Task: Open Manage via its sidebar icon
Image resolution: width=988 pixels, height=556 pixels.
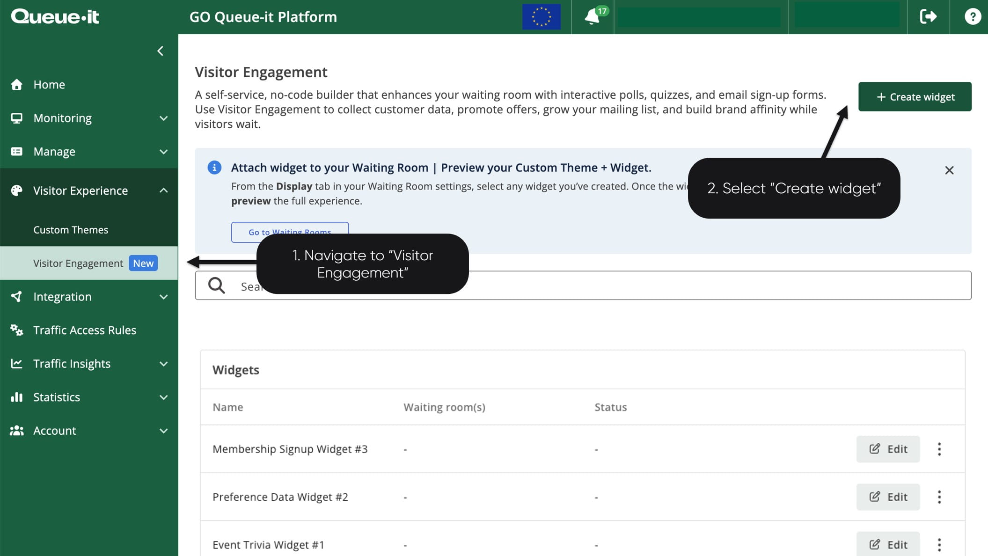Action: click(17, 151)
